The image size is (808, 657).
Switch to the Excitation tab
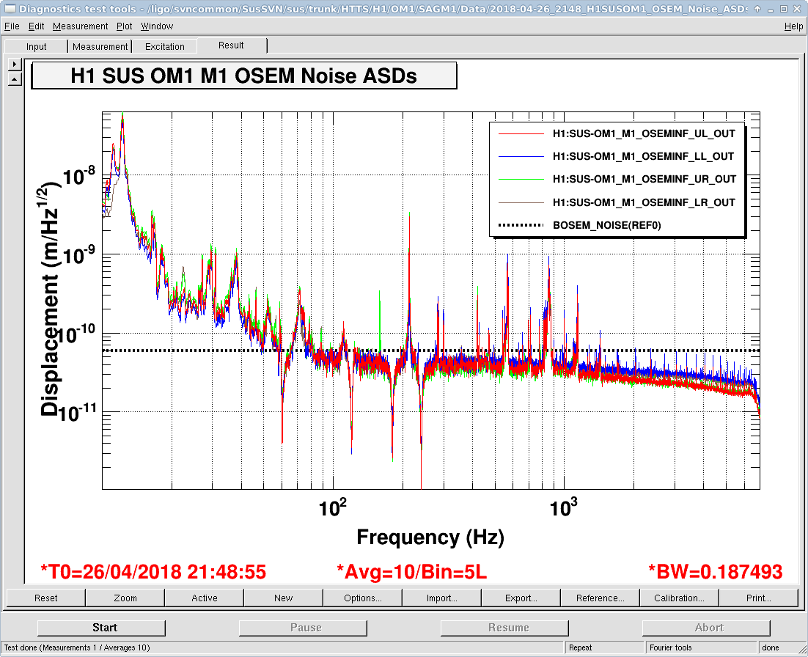pos(165,47)
